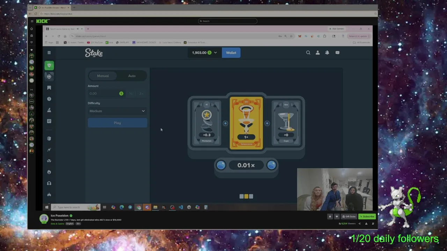Open the Difficulty Medium dropdown
The image size is (447, 251).
click(117, 111)
